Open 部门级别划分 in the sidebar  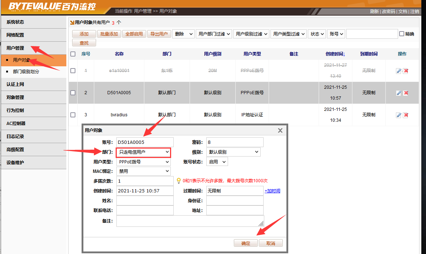[x=26, y=72]
